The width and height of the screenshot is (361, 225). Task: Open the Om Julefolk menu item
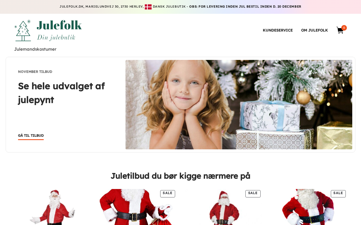(x=314, y=30)
